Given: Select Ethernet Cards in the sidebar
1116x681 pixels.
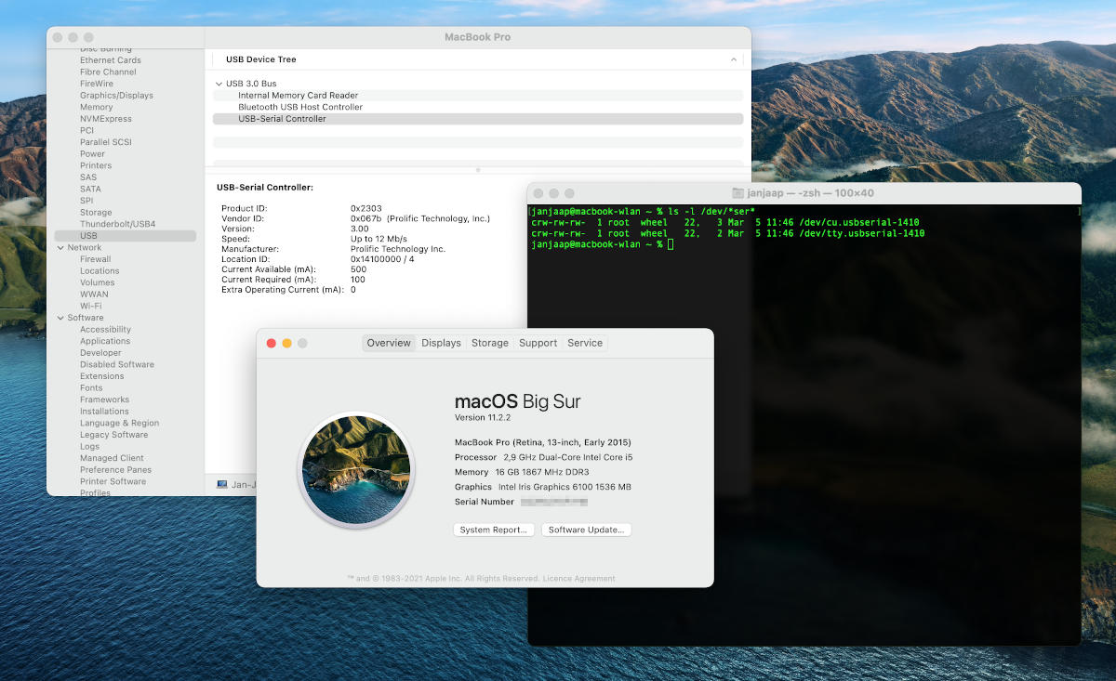Looking at the screenshot, I should 111,60.
